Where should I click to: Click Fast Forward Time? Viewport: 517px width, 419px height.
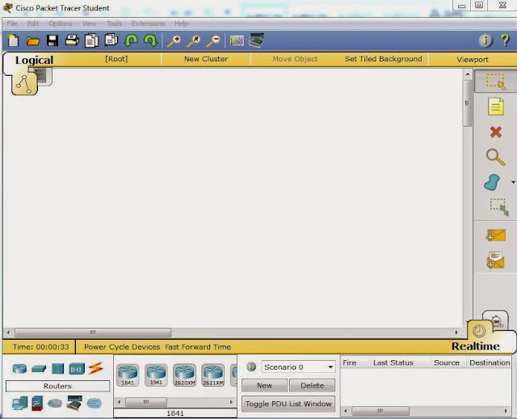(198, 347)
